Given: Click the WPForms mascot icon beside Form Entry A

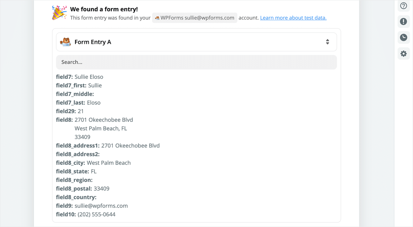Looking at the screenshot, I should pyautogui.click(x=66, y=42).
